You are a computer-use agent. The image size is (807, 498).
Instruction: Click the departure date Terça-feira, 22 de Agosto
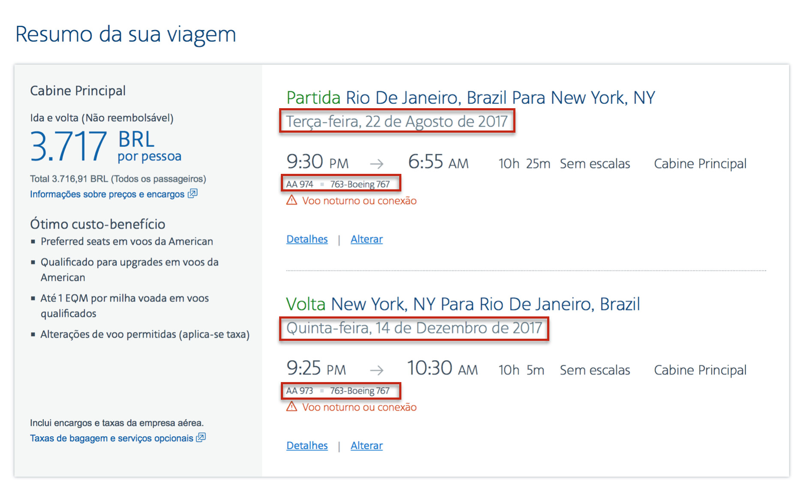[397, 121]
